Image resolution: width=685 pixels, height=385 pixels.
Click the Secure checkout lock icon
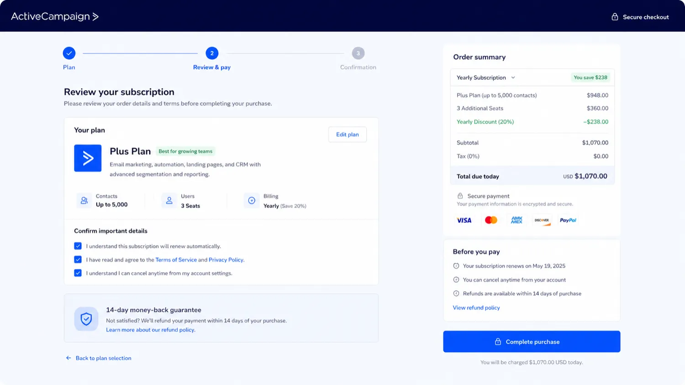coord(615,17)
